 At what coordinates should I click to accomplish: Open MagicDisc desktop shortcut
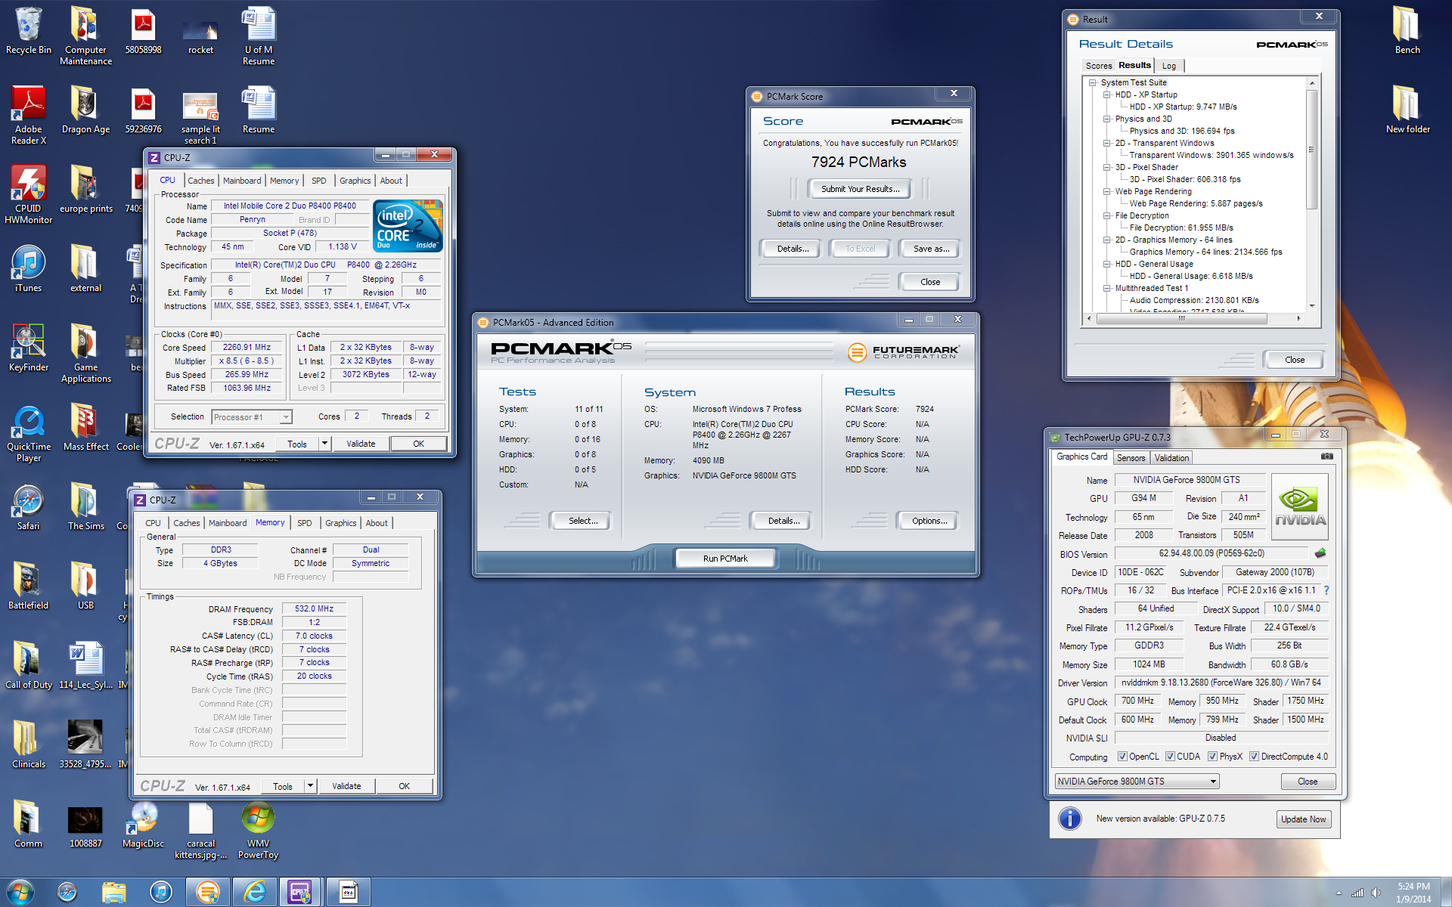143,825
